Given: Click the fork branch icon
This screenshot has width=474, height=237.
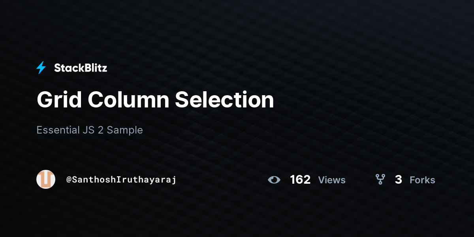Looking at the screenshot, I should point(380,180).
